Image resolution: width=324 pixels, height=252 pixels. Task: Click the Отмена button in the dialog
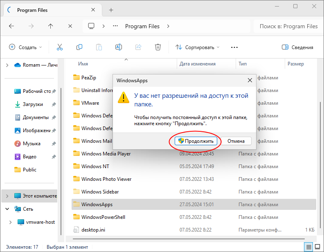(x=236, y=141)
